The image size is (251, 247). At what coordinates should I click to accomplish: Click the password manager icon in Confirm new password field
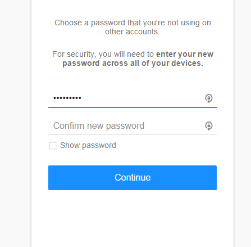tap(209, 126)
